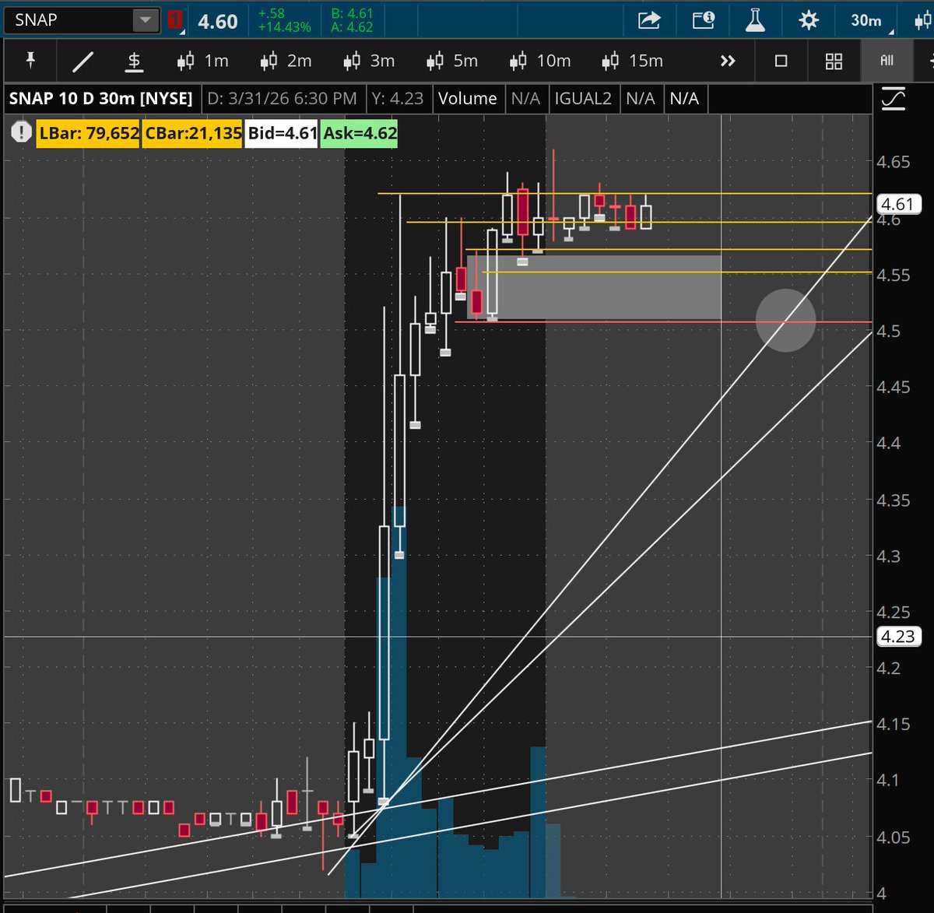Open chart settings gear icon

coord(809,20)
